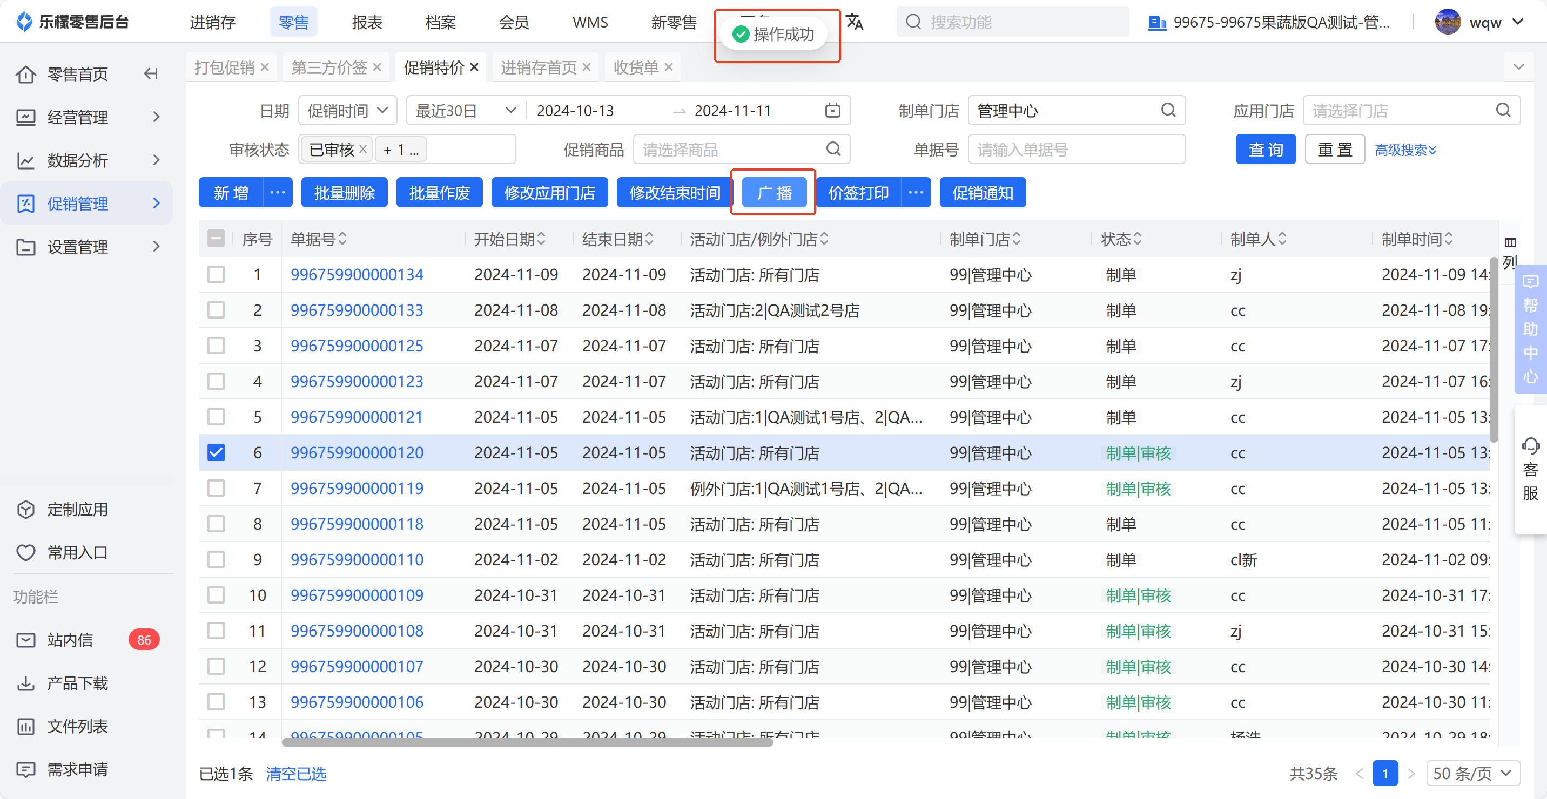Click the 重置 reset button

(1334, 150)
